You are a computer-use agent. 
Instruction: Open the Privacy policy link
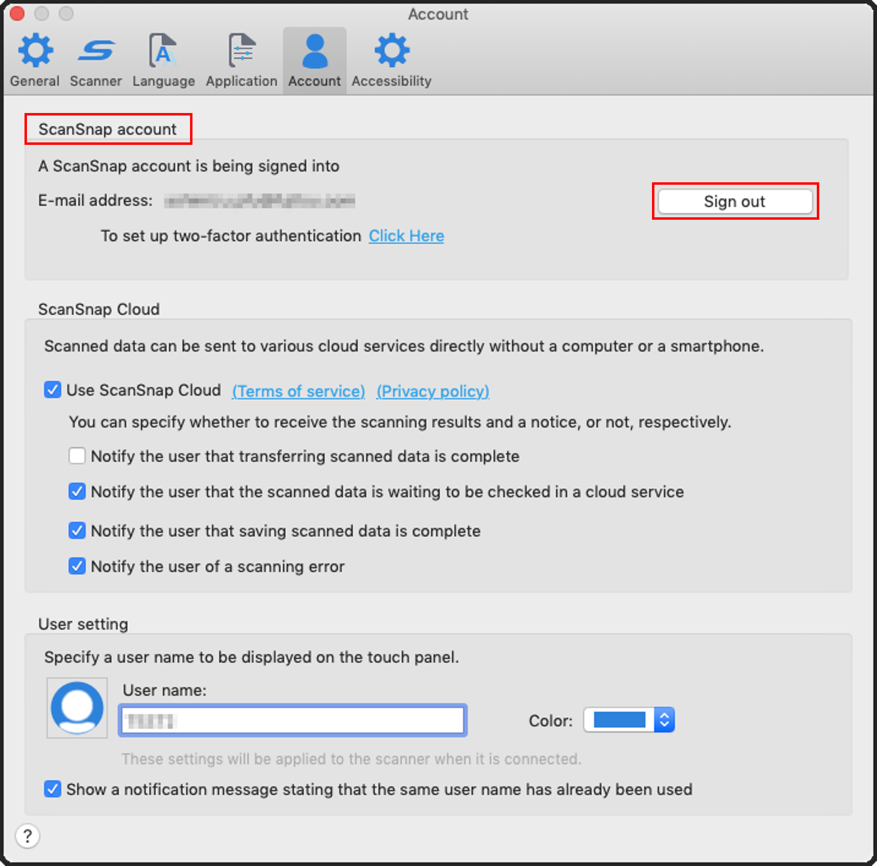[x=433, y=391]
